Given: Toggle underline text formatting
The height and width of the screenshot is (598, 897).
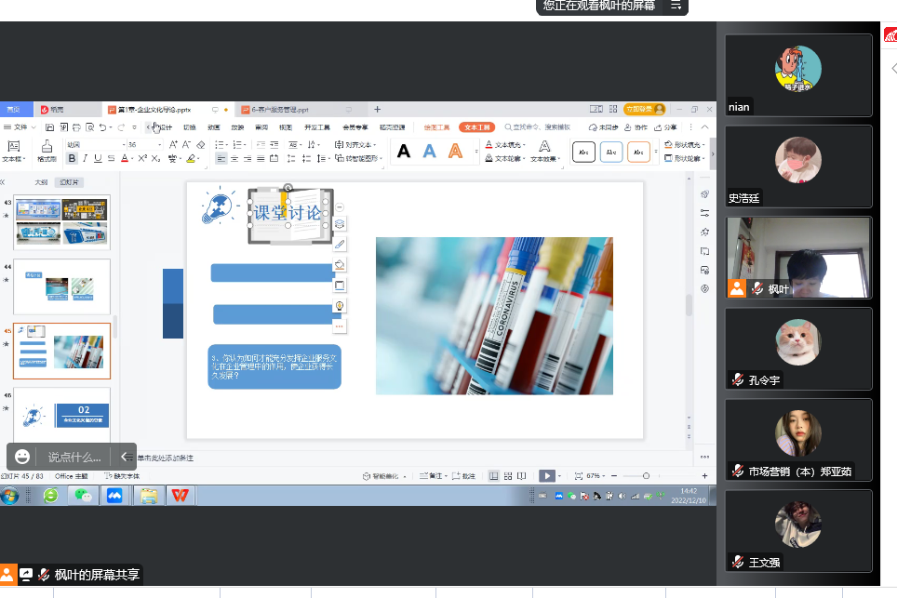Looking at the screenshot, I should [99, 159].
